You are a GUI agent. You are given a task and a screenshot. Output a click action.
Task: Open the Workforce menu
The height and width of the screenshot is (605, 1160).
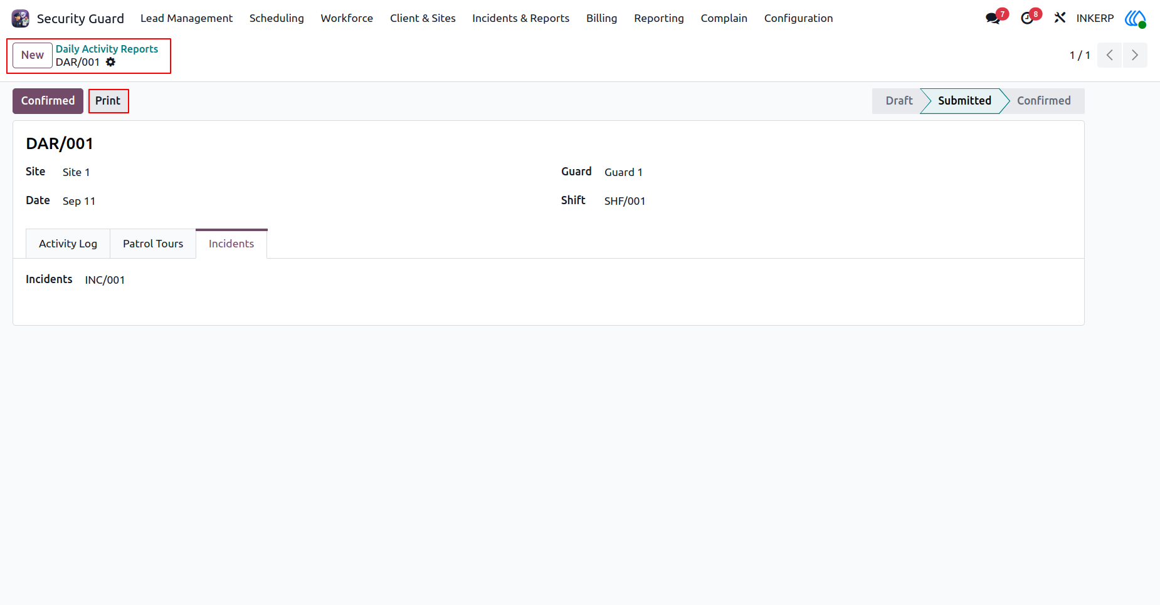click(347, 18)
